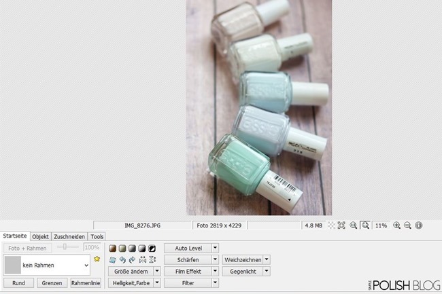
Task: Apply the negative invert effect icon
Action: (x=152, y=248)
